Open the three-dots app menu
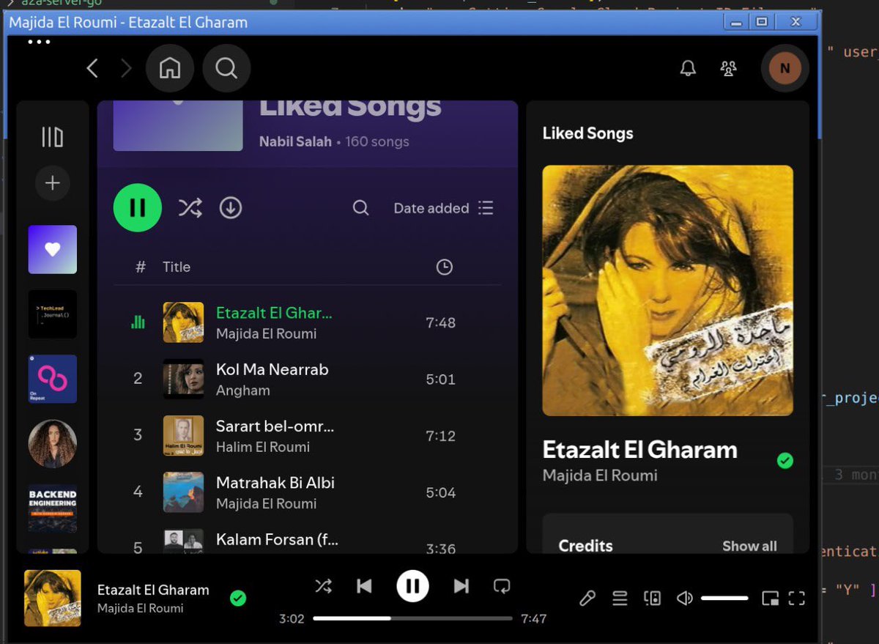 39,42
